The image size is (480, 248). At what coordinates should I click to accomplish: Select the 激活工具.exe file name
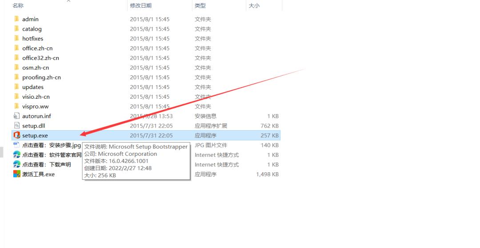38,174
